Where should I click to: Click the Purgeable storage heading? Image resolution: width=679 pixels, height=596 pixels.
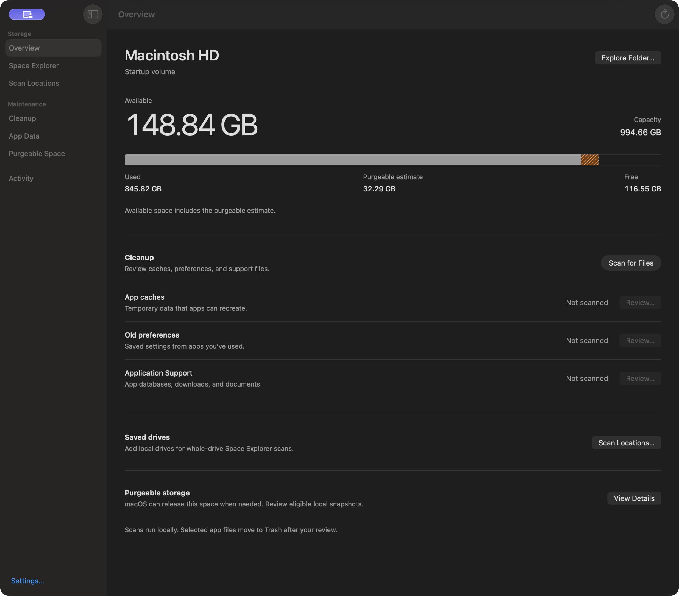(x=157, y=493)
